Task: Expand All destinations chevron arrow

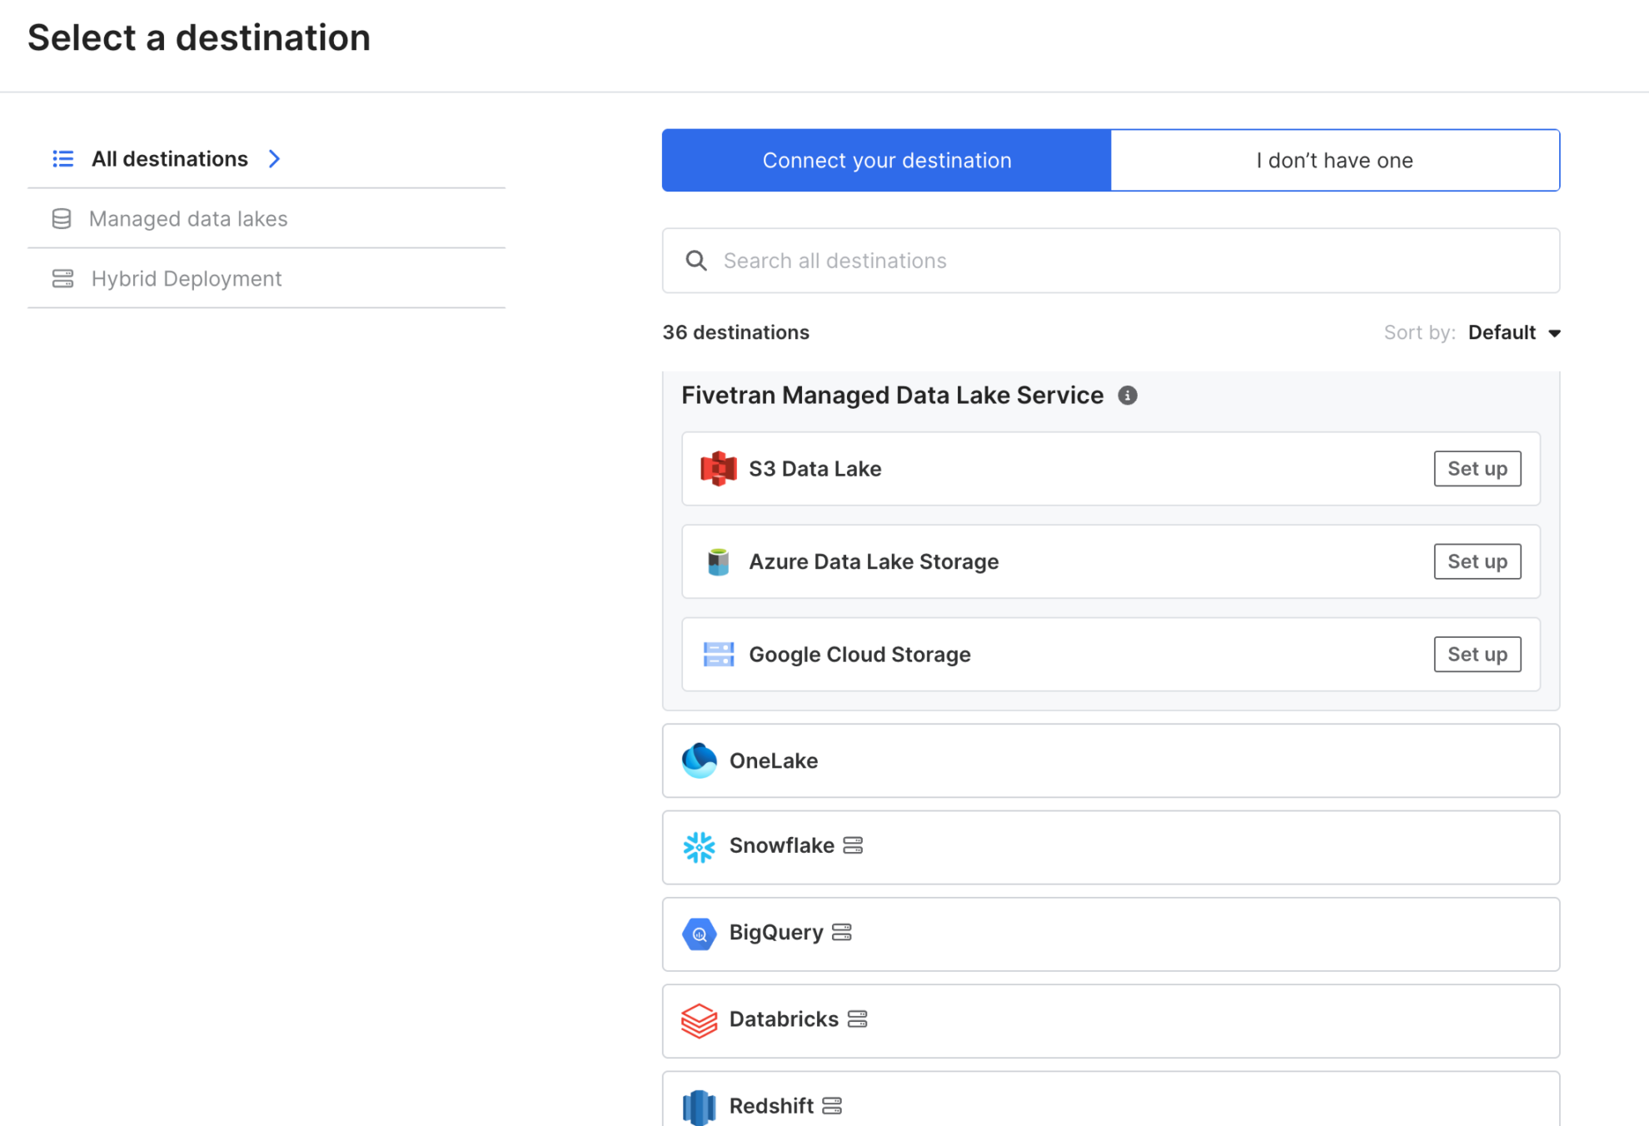Action: tap(274, 159)
